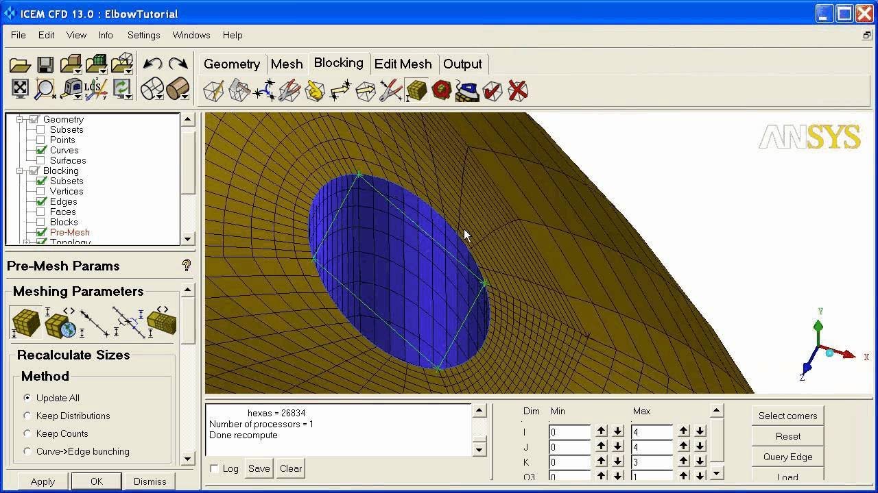
Task: Open help for Pre-Mesh Params
Action: click(x=186, y=266)
